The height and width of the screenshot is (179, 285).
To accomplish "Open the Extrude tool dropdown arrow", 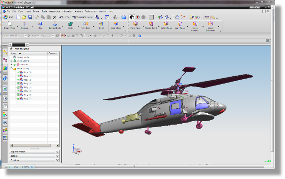I will coord(33,27).
